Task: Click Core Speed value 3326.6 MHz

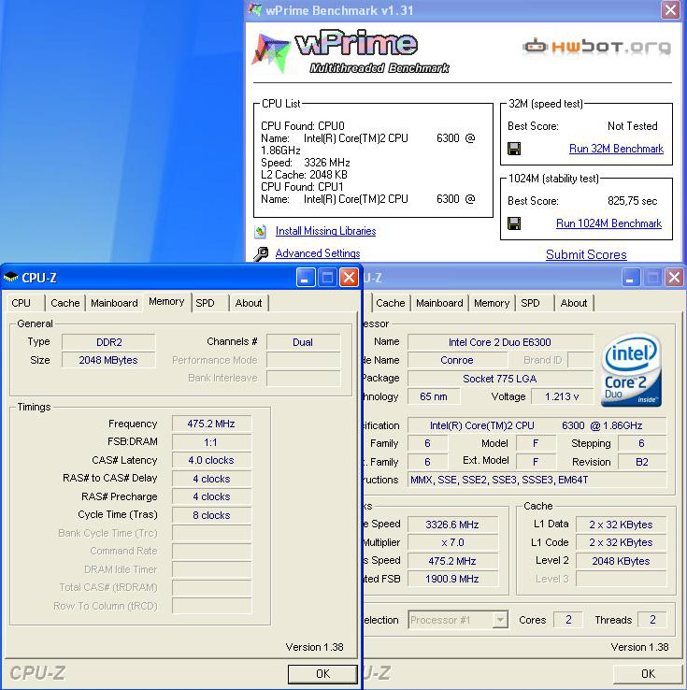Action: coord(452,525)
